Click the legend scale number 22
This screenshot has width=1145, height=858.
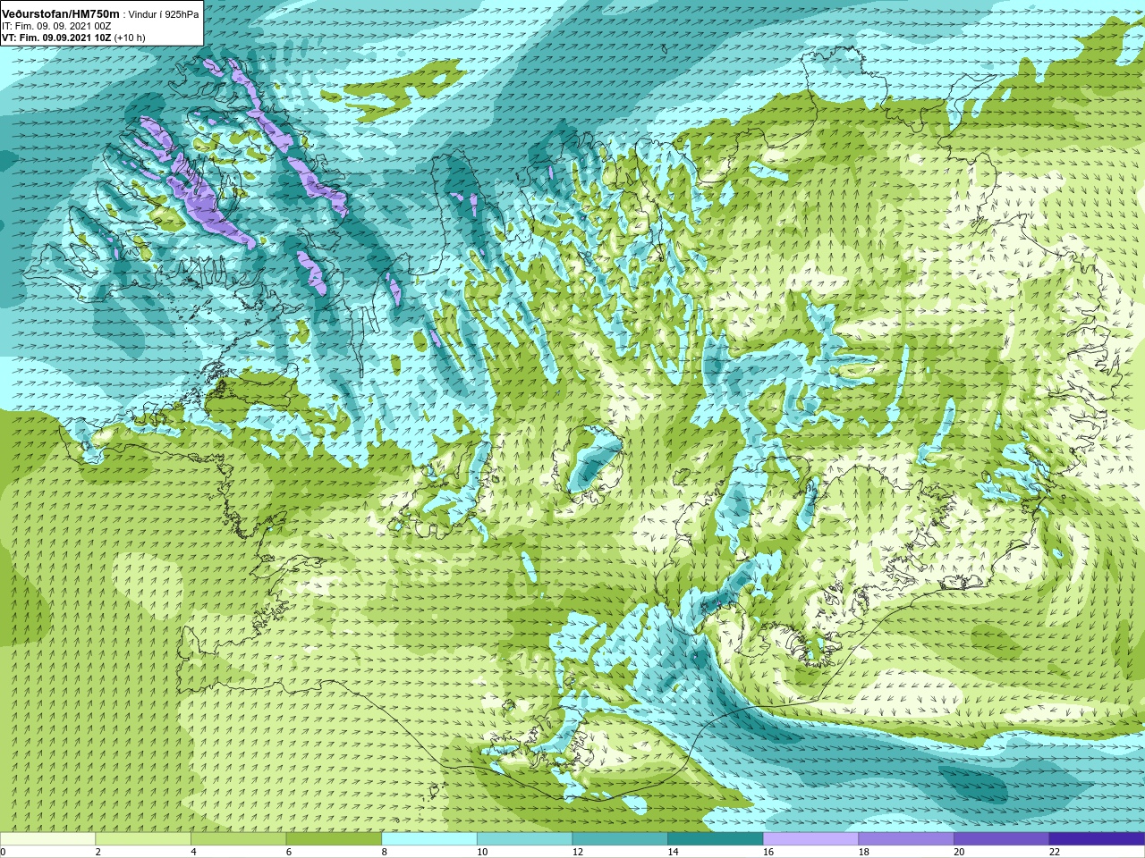pyautogui.click(x=1055, y=852)
